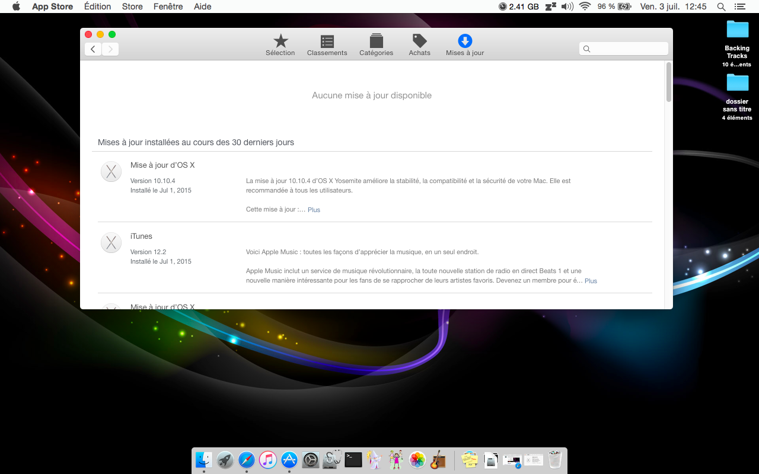Click the volume icon in menu bar
Screen dimensions: 759x474
567,7
